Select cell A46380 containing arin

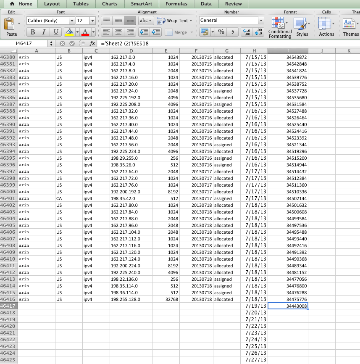[36, 57]
